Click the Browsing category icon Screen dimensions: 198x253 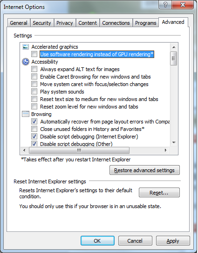pyautogui.click(x=26, y=114)
